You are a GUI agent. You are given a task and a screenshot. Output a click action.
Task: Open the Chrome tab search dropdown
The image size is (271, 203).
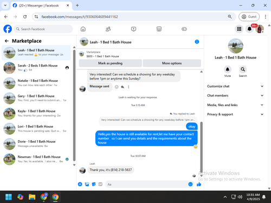click(x=5, y=5)
